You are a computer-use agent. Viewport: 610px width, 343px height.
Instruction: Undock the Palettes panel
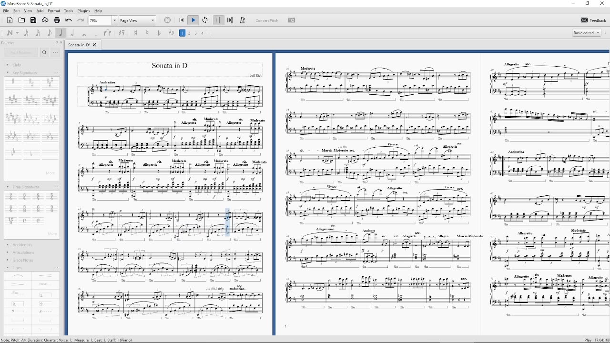pyautogui.click(x=56, y=43)
